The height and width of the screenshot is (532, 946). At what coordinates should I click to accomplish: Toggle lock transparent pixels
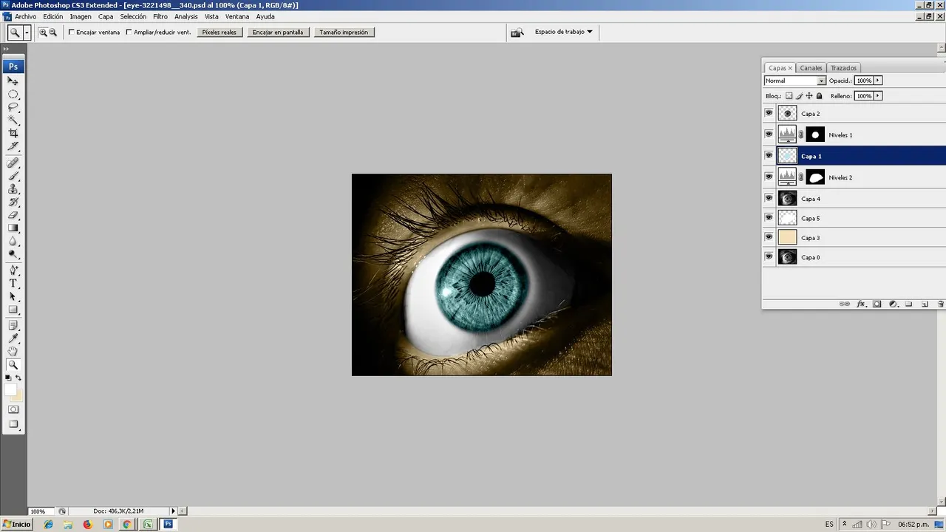pos(789,96)
